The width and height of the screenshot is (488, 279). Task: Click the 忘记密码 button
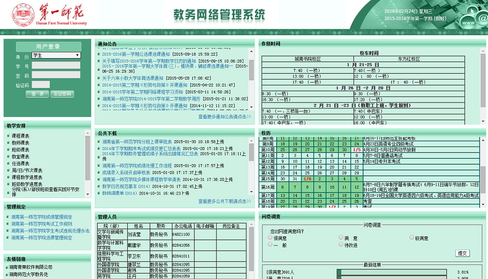(62, 94)
